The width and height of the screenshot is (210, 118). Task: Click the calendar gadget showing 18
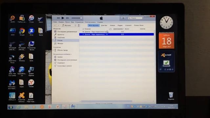click(166, 40)
